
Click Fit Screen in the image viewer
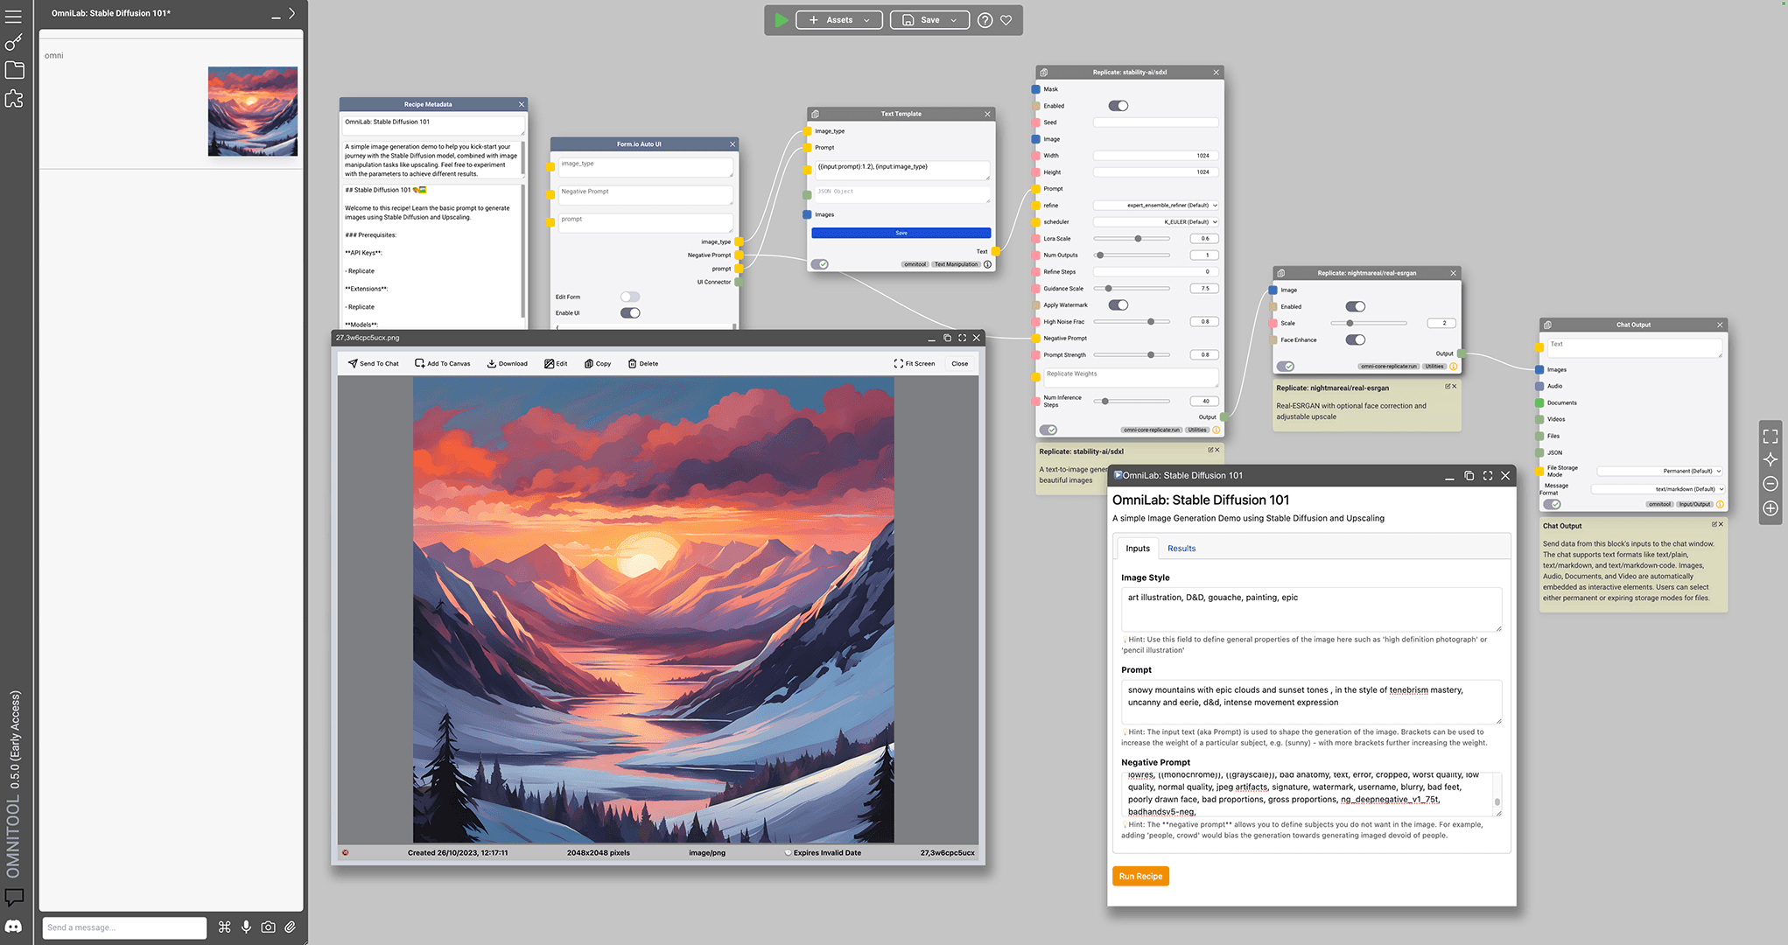click(x=914, y=363)
